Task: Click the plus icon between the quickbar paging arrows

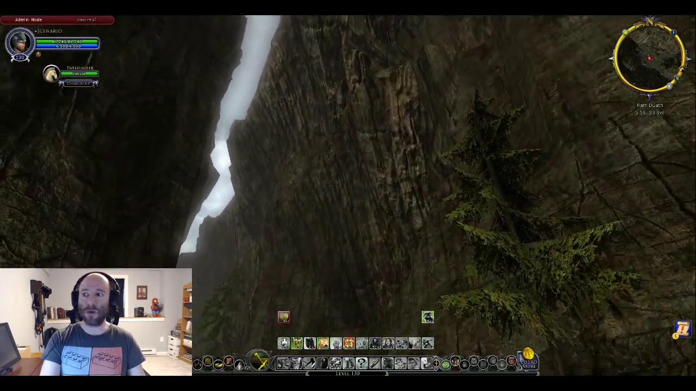Action: click(436, 363)
